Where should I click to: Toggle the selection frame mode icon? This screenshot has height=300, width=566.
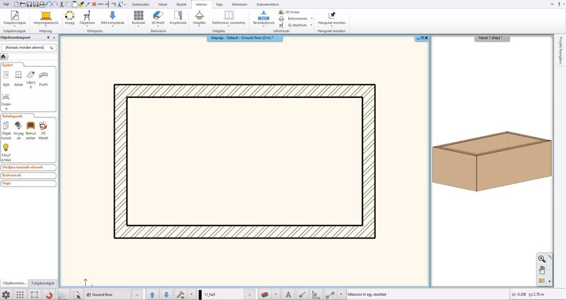34,294
